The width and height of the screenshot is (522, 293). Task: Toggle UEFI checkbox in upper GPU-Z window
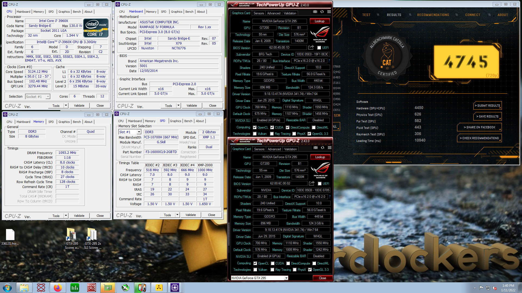[x=319, y=48]
